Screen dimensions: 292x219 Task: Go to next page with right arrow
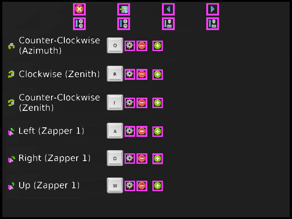213,9
